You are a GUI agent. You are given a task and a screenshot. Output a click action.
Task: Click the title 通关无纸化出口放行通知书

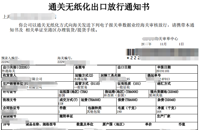[99, 7]
